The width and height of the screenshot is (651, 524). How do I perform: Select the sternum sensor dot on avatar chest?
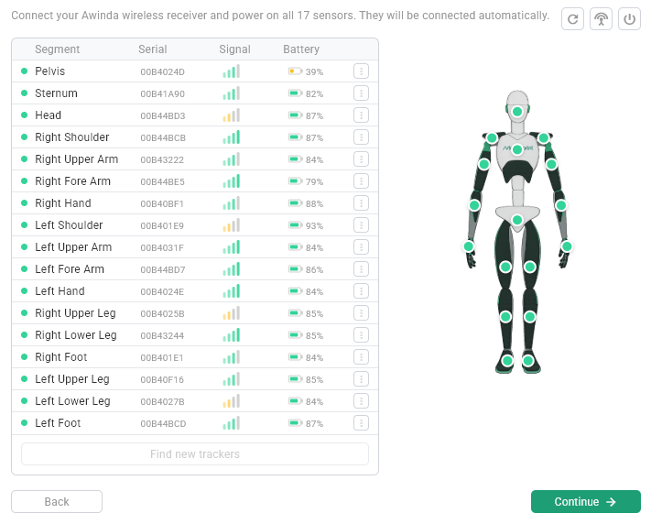click(517, 149)
